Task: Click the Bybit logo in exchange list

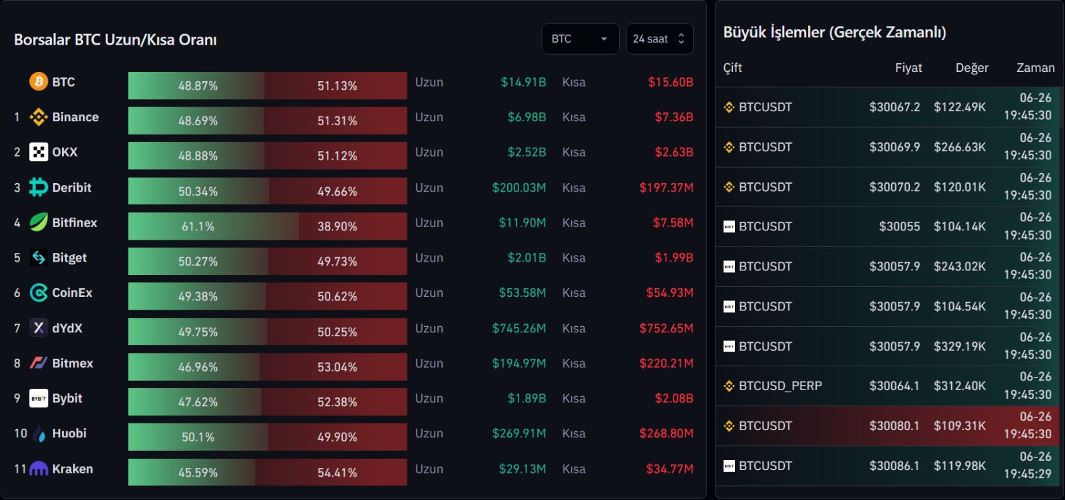Action: [39, 398]
